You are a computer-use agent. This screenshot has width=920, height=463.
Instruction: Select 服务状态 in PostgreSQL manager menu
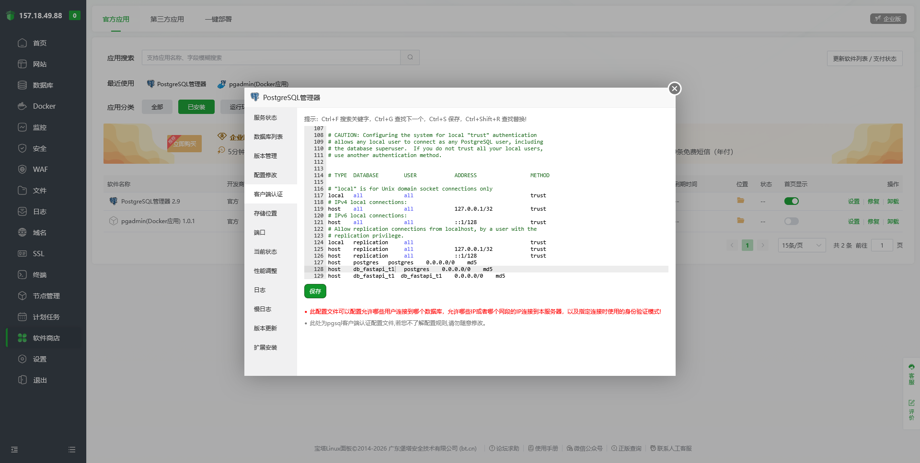pyautogui.click(x=271, y=118)
